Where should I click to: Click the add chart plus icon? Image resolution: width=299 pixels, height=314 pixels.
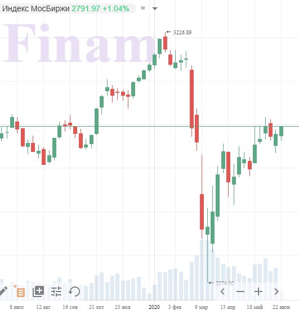pyautogui.click(x=38, y=291)
